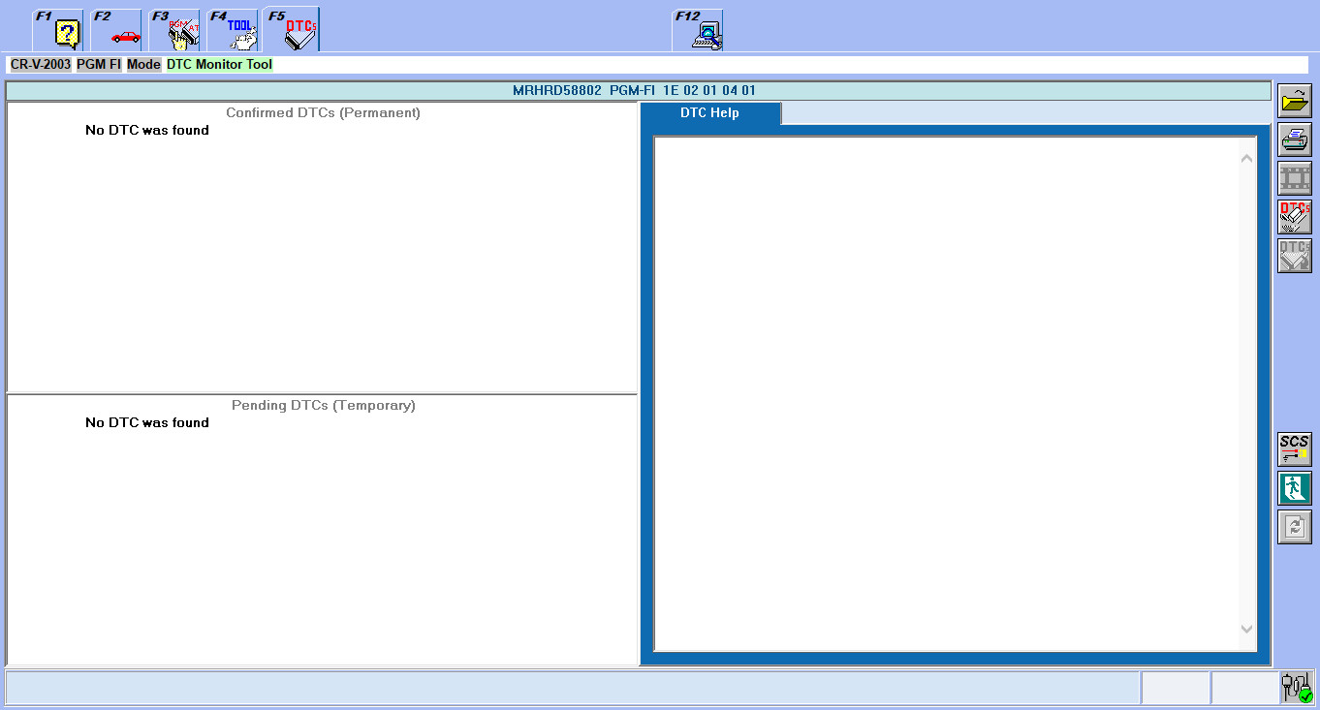Open the F3 PGM/AT system selection tab

174,30
